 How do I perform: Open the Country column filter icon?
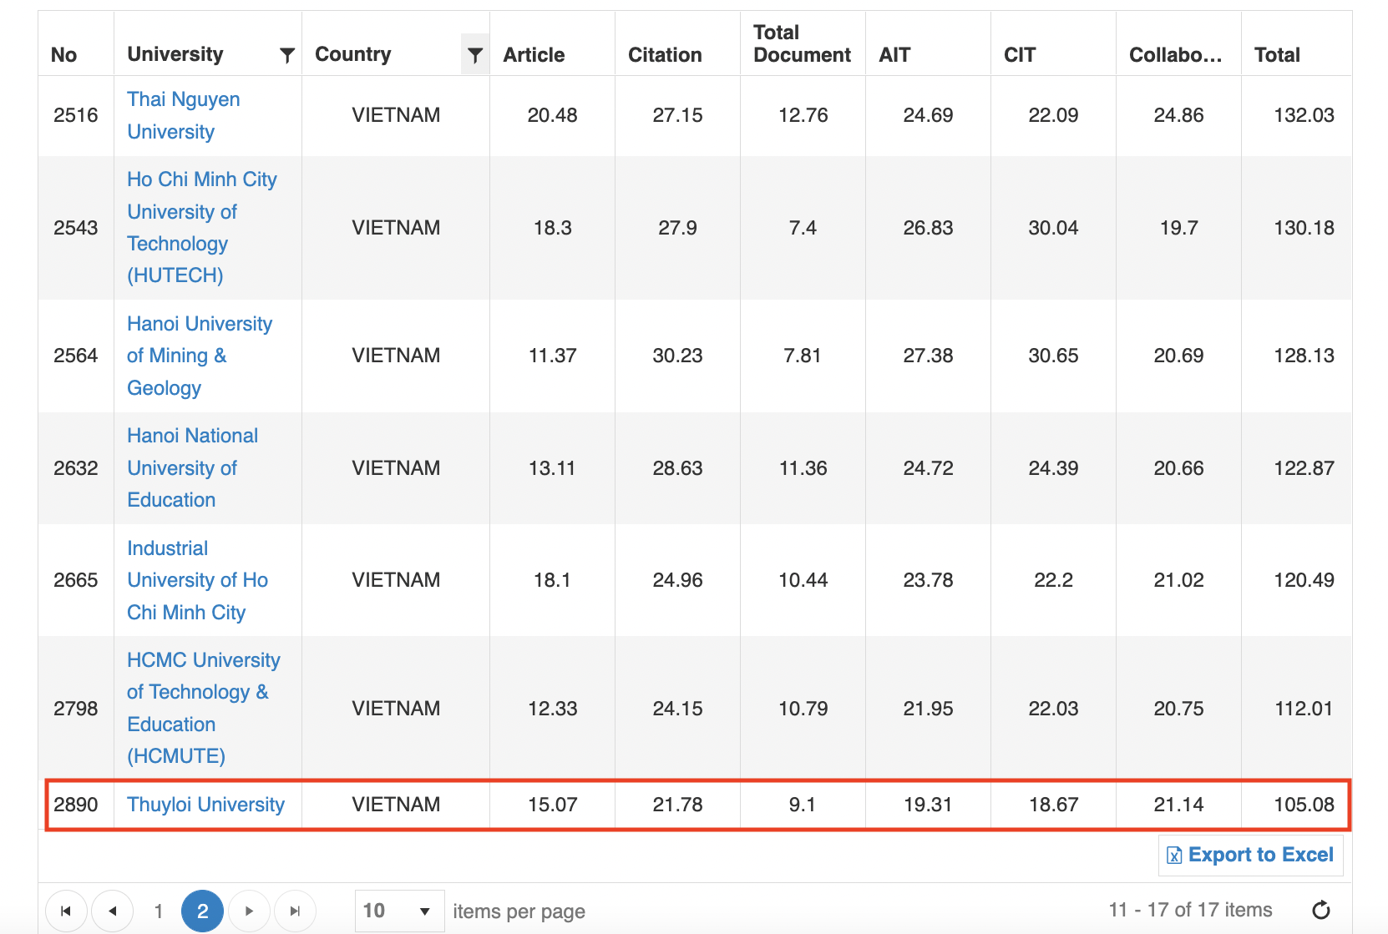coord(475,55)
